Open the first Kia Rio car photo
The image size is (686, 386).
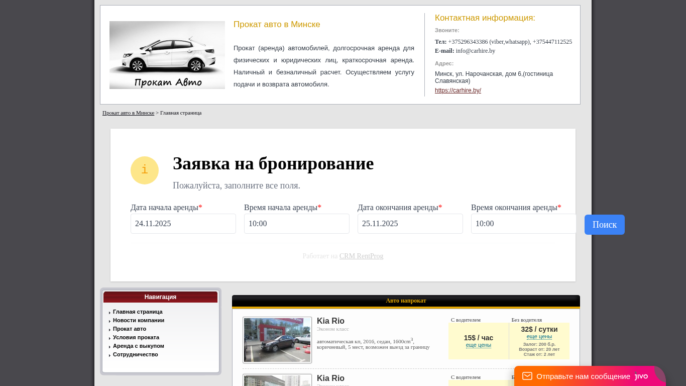pos(277,340)
